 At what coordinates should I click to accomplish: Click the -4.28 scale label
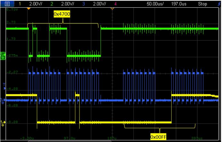[x=12, y=89]
